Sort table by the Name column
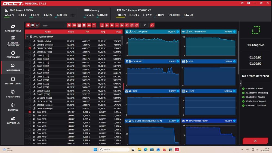Image resolution: width=272 pixels, height=153 pixels. (x=48, y=32)
